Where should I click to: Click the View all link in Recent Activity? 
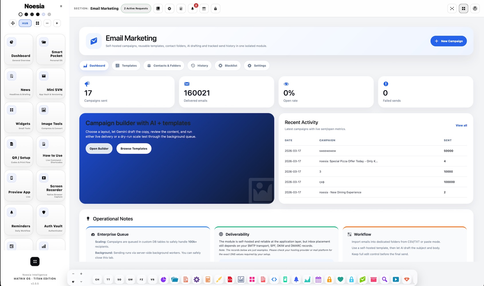pos(461,125)
